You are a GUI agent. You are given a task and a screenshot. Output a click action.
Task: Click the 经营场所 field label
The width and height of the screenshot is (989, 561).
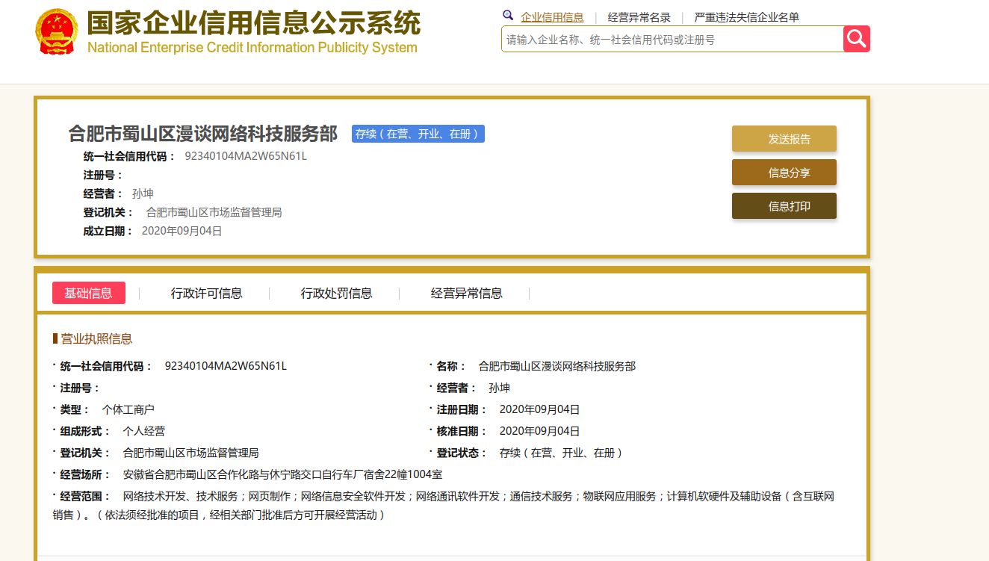(85, 474)
